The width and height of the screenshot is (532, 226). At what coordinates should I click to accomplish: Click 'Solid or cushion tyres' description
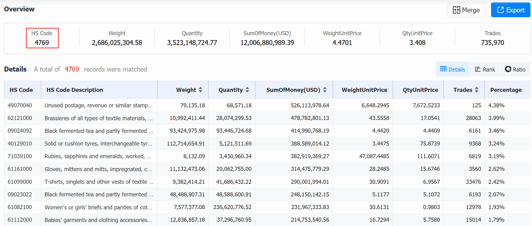point(98,144)
